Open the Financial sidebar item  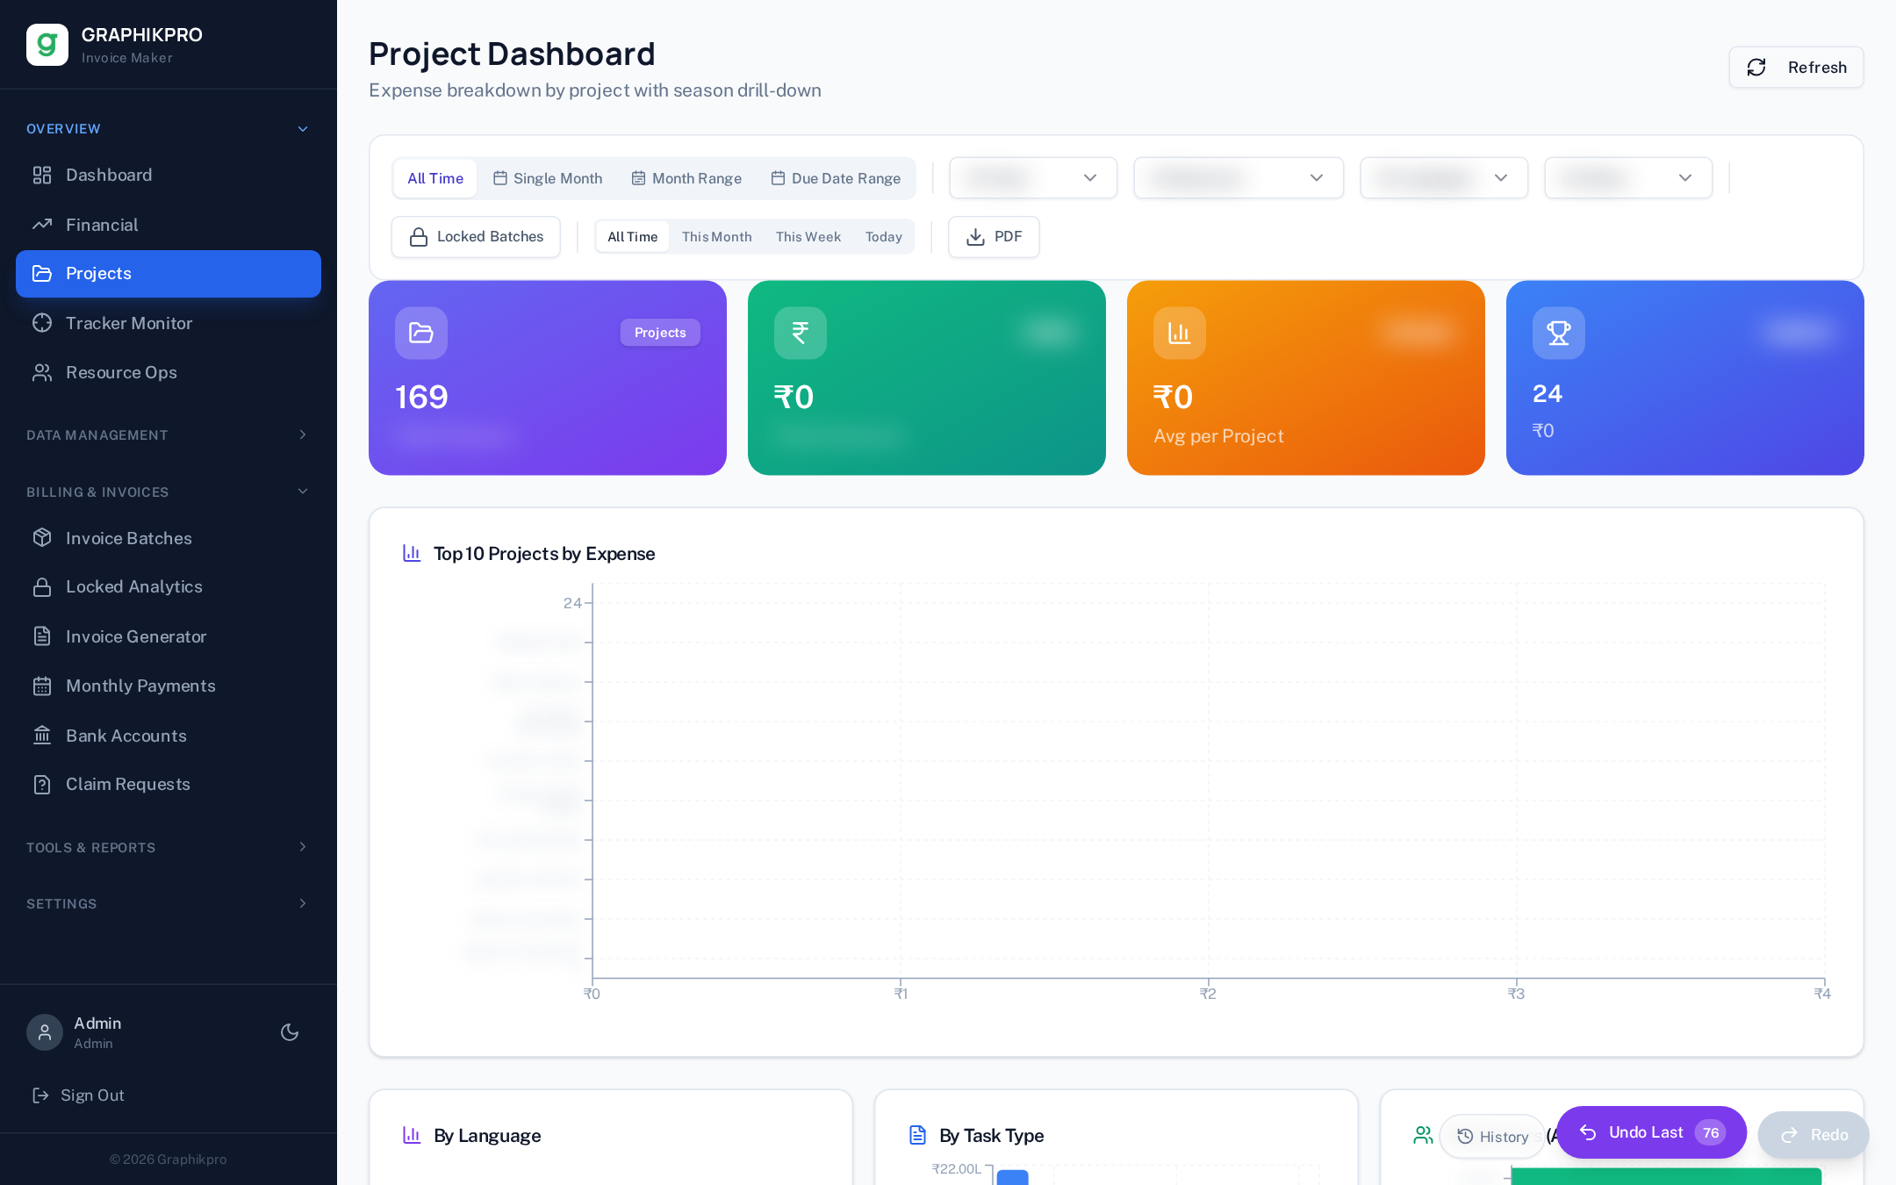[x=169, y=225]
